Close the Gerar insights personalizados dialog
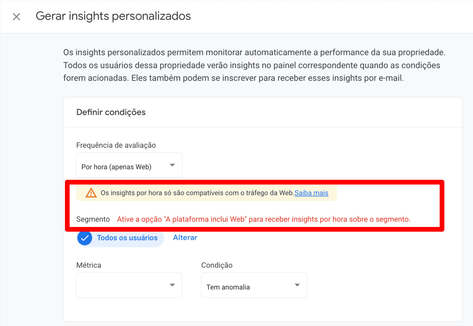Viewport: 473px width, 326px height. tap(16, 17)
